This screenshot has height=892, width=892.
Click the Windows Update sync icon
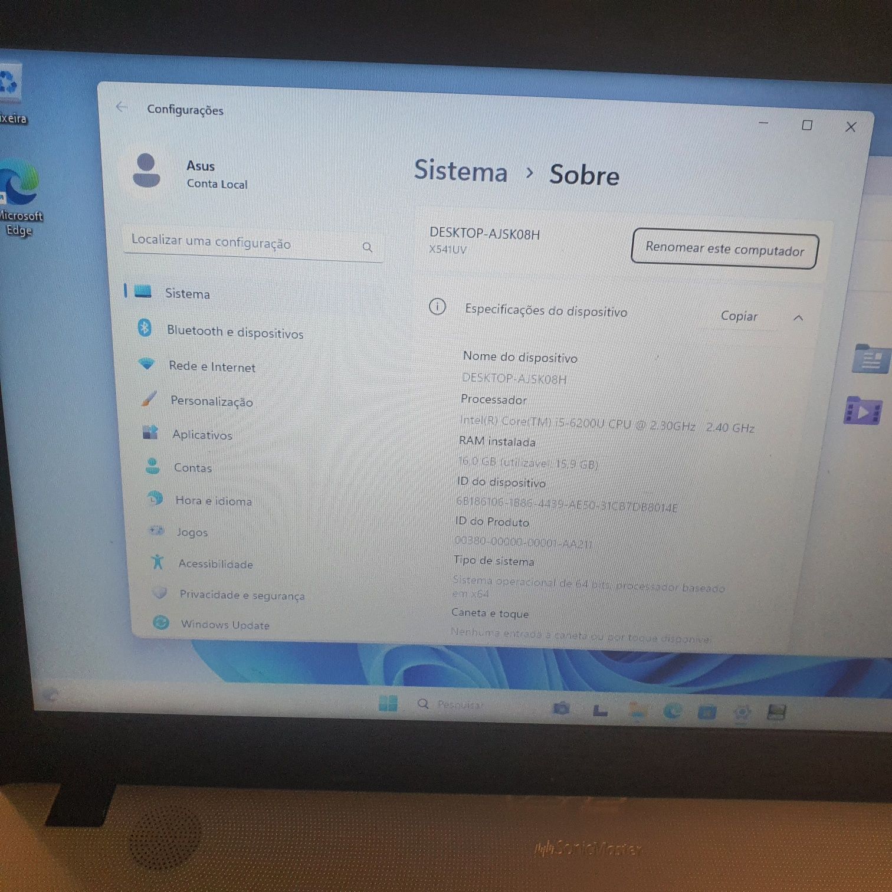(x=160, y=622)
